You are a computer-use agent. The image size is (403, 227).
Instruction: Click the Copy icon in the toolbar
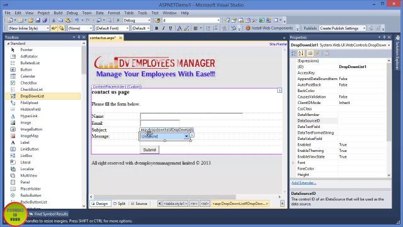click(x=60, y=20)
